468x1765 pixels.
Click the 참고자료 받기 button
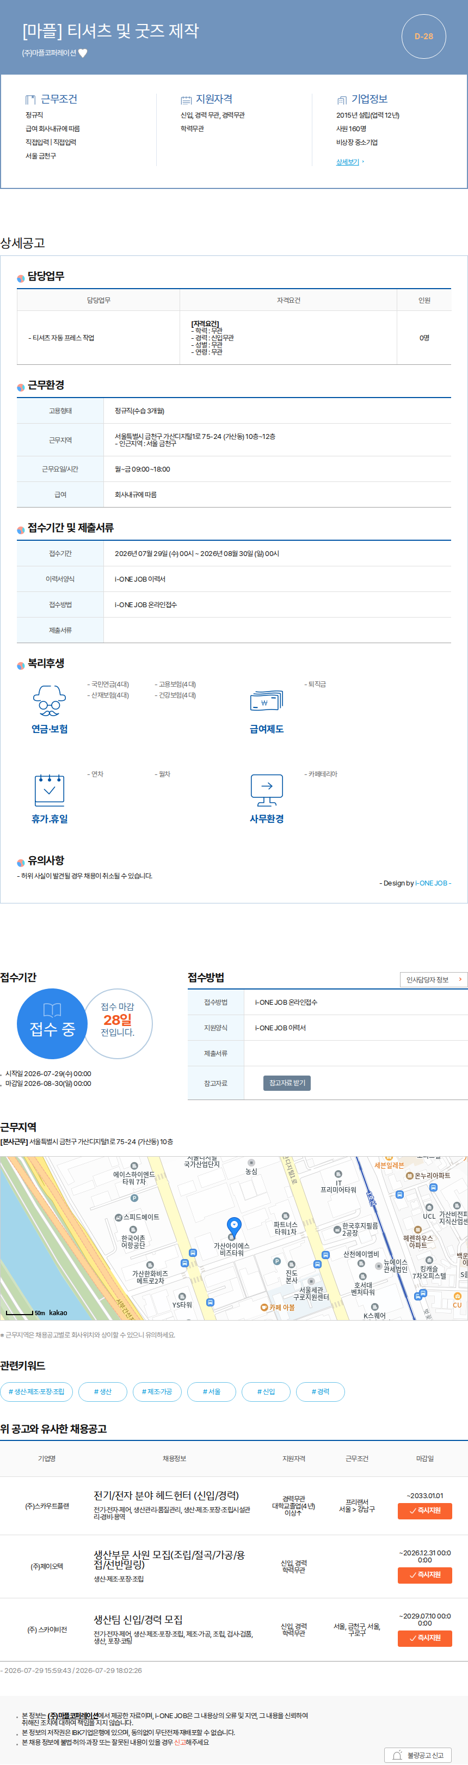pyautogui.click(x=287, y=1083)
